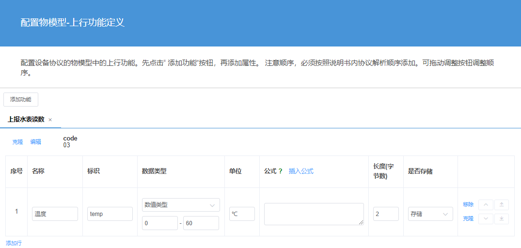The image size is (521, 248).
Task: Close the 上报水表读数 tab with the x
Action: (x=50, y=120)
